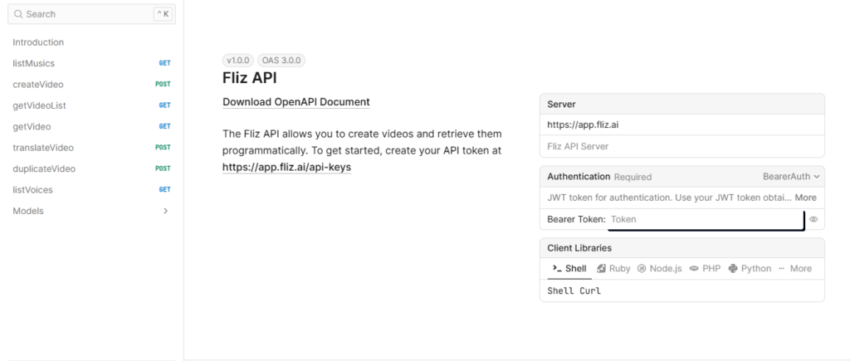This screenshot has height=361, width=850.
Task: Open the getVideo endpoint
Action: [32, 127]
